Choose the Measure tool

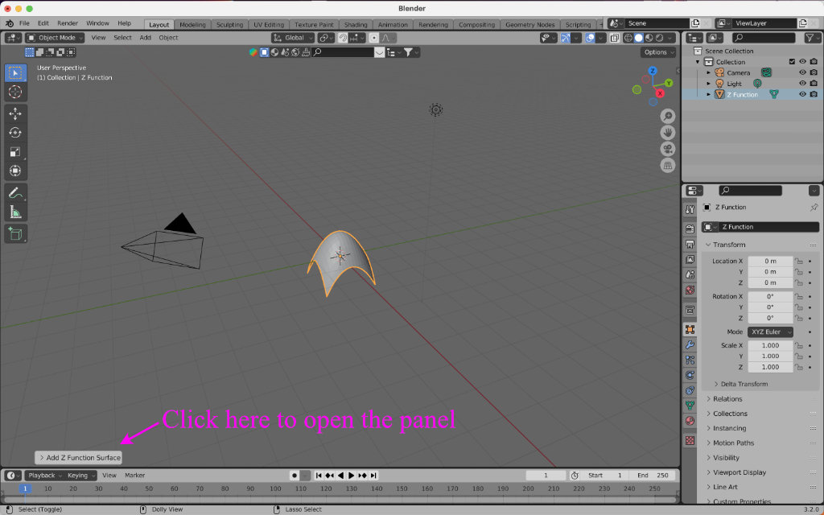point(15,212)
